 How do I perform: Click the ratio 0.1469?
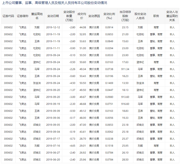tap(109, 83)
